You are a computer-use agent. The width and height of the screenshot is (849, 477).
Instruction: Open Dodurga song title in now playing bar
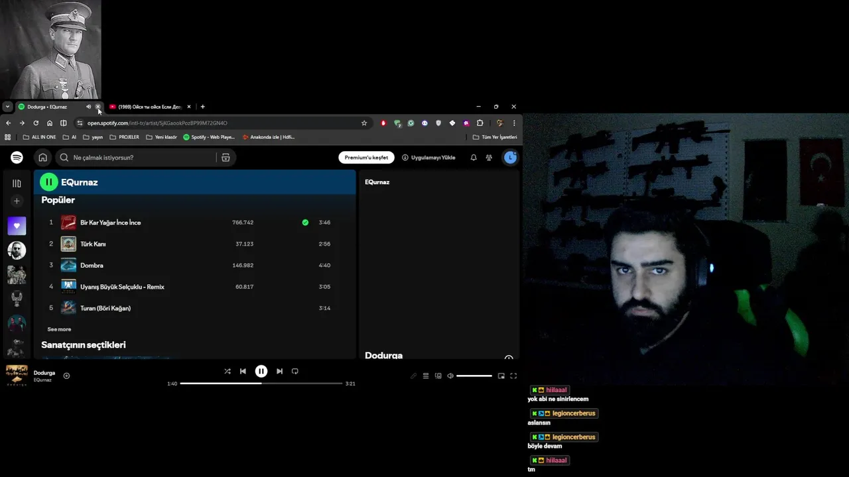point(44,373)
